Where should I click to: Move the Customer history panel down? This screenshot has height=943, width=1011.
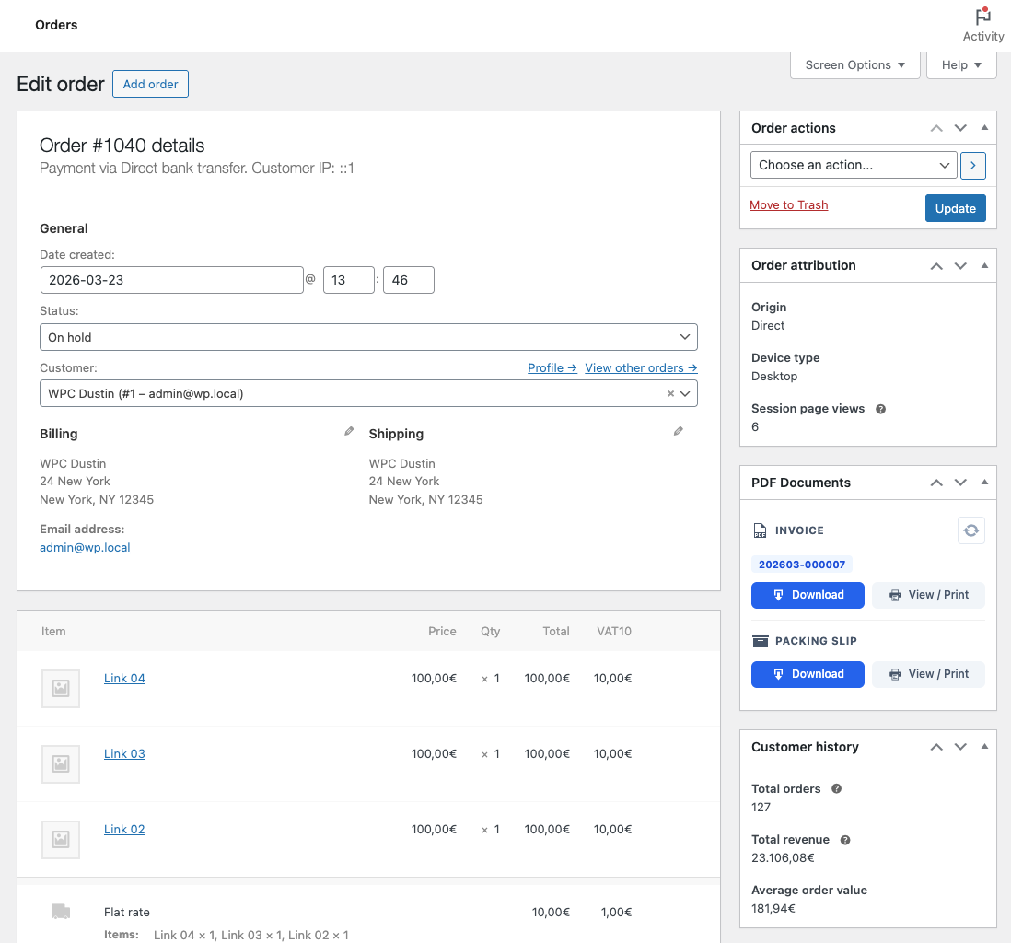960,747
